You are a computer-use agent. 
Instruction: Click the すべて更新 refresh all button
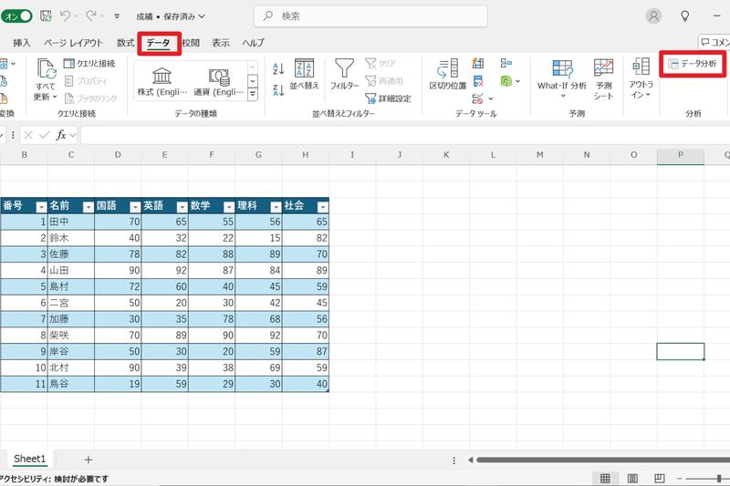click(x=46, y=79)
